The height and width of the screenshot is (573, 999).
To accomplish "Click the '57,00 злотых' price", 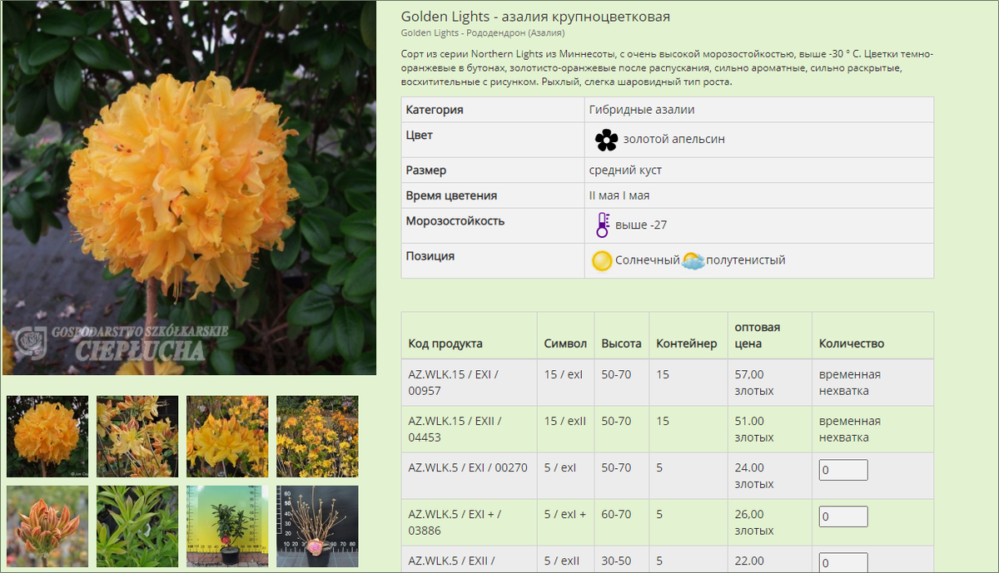I will click(x=754, y=383).
